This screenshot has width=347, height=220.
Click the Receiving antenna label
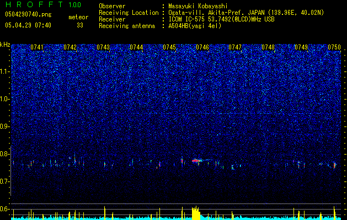pos(127,26)
